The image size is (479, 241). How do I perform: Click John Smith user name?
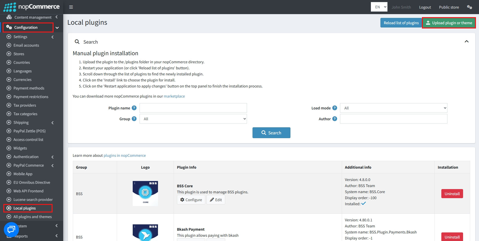(401, 7)
